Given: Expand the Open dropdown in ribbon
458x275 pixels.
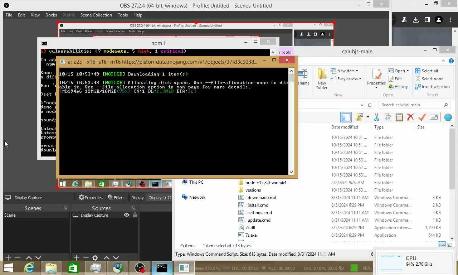Looking at the screenshot, I should pyautogui.click(x=398, y=71).
